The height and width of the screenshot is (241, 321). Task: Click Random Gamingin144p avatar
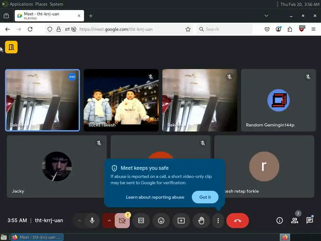278,100
